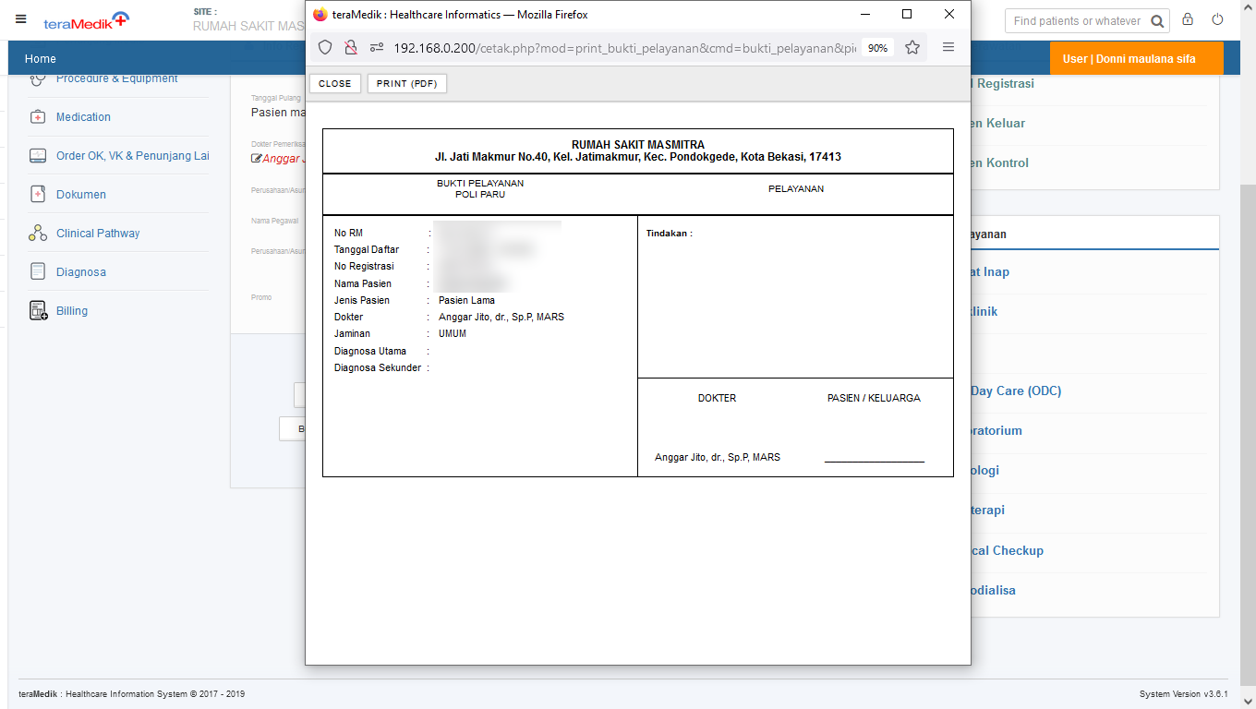Click the partially hidden Inap link

[x=991, y=271]
